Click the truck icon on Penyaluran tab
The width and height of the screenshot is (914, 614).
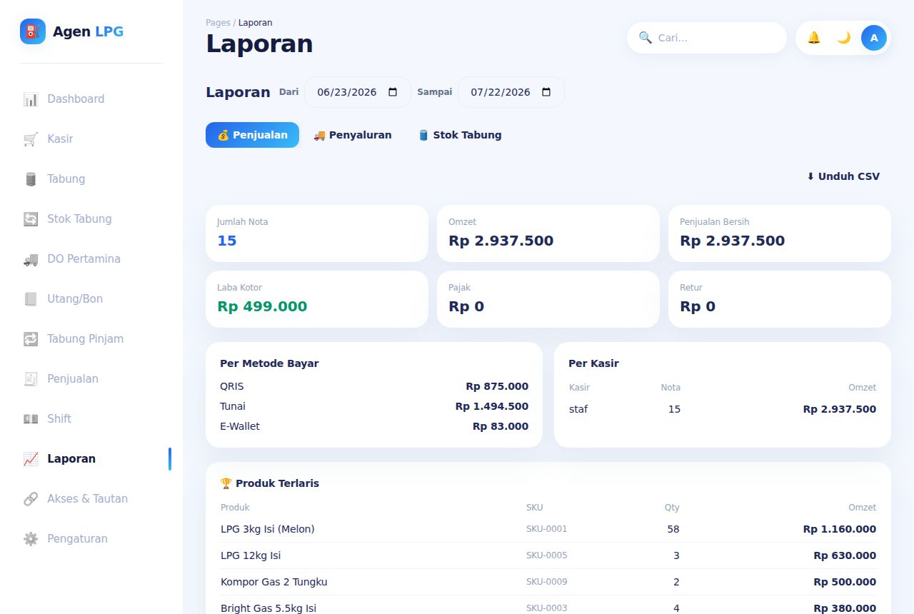tap(319, 135)
